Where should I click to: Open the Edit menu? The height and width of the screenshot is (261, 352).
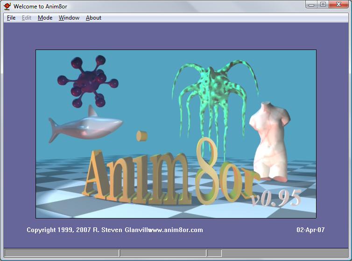[x=27, y=18]
